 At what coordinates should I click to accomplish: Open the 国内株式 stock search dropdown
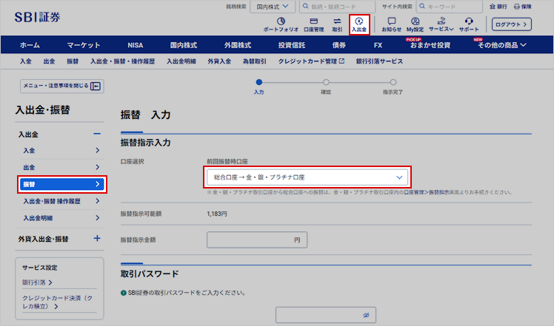[271, 7]
